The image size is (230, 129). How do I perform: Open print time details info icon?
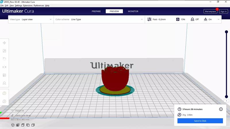[221, 109]
